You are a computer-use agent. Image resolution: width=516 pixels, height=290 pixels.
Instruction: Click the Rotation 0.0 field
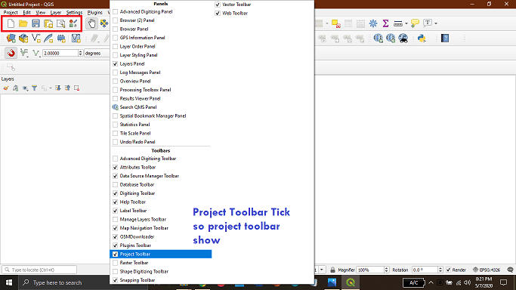(x=425, y=270)
